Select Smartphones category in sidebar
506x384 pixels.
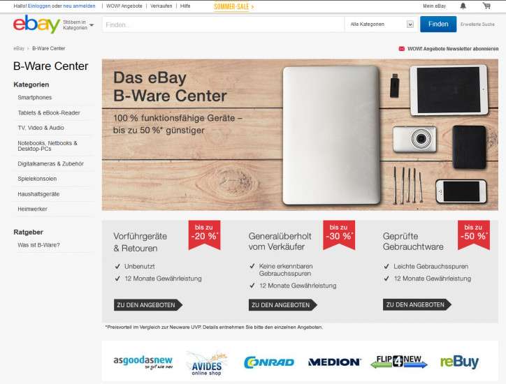tap(34, 97)
